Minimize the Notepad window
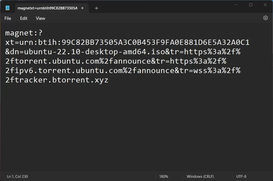Screen dimensions: 273x181 click(236, 5)
